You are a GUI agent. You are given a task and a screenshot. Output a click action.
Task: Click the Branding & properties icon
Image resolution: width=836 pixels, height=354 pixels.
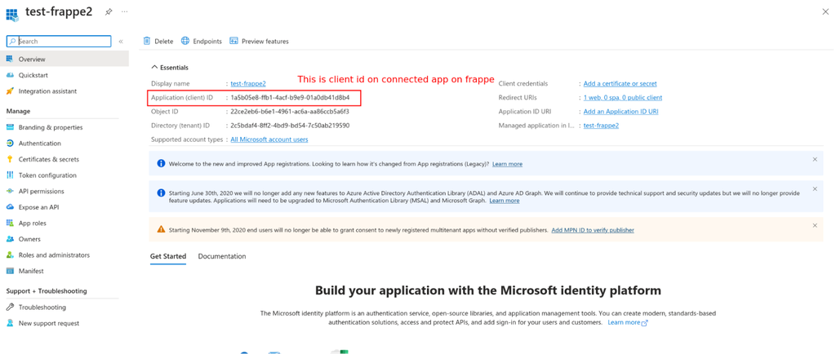(x=10, y=127)
